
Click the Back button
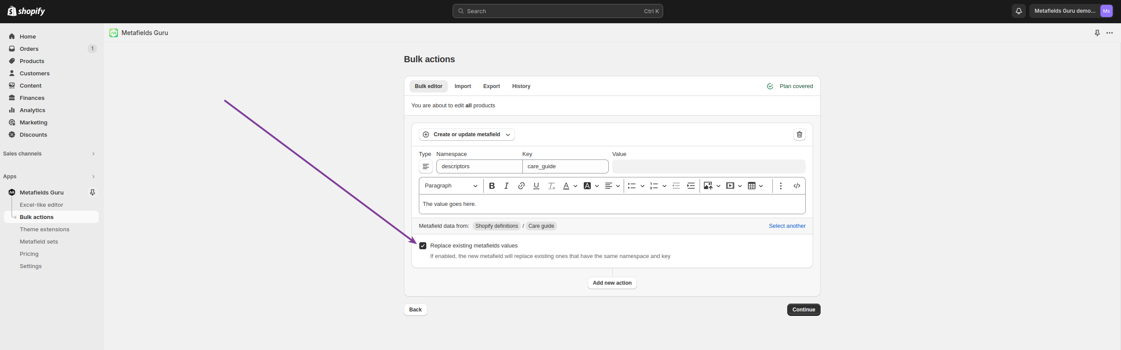(x=415, y=310)
